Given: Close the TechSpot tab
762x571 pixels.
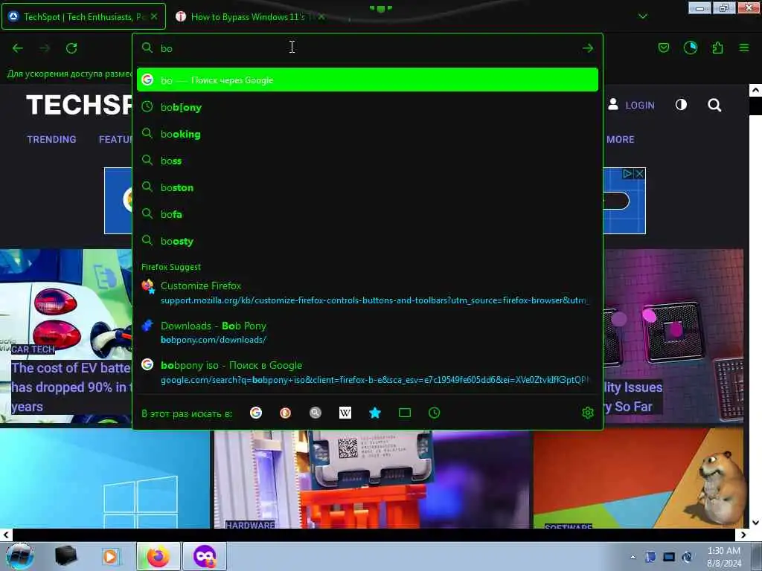Looking at the screenshot, I should pos(154,16).
